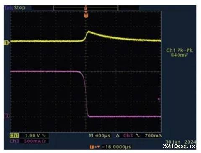Click the Ch1 Pk-Pk measurement label
This screenshot has height=153, width=201.
click(x=179, y=50)
